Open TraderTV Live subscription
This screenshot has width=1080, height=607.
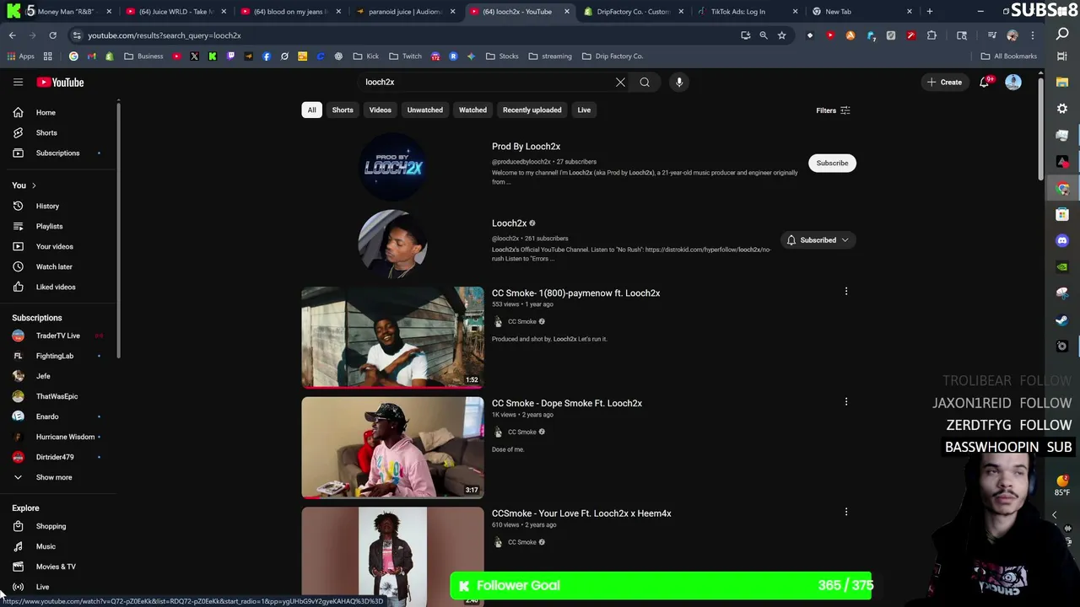pyautogui.click(x=59, y=336)
